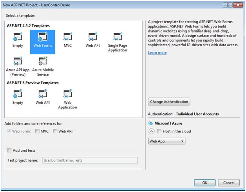
Task: Open the Learn more link
Action: [157, 53]
